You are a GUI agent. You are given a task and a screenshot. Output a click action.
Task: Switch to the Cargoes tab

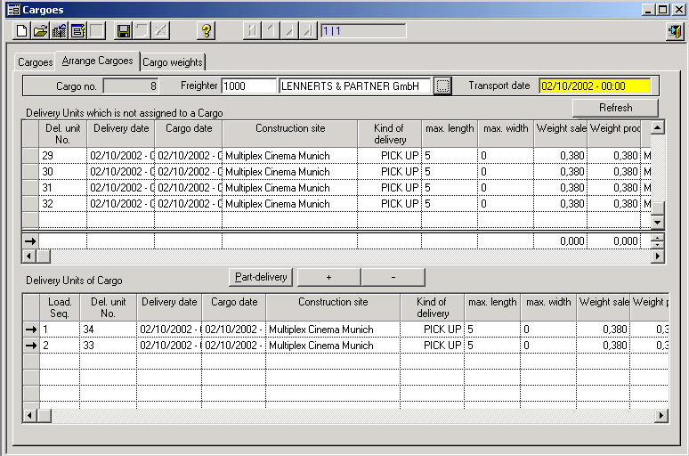point(36,62)
